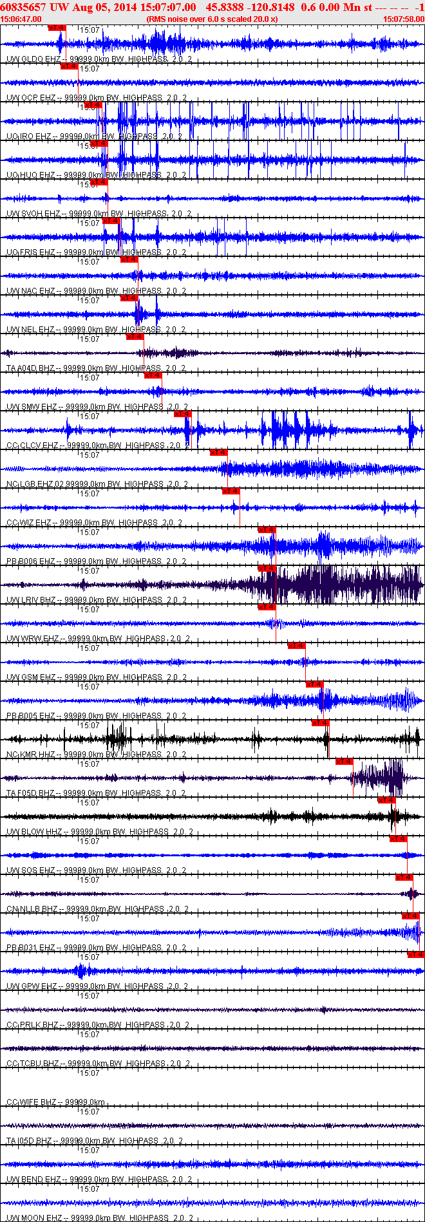Click the red pick marker on F05D trace
This screenshot has height=1222, width=425.
tap(345, 762)
